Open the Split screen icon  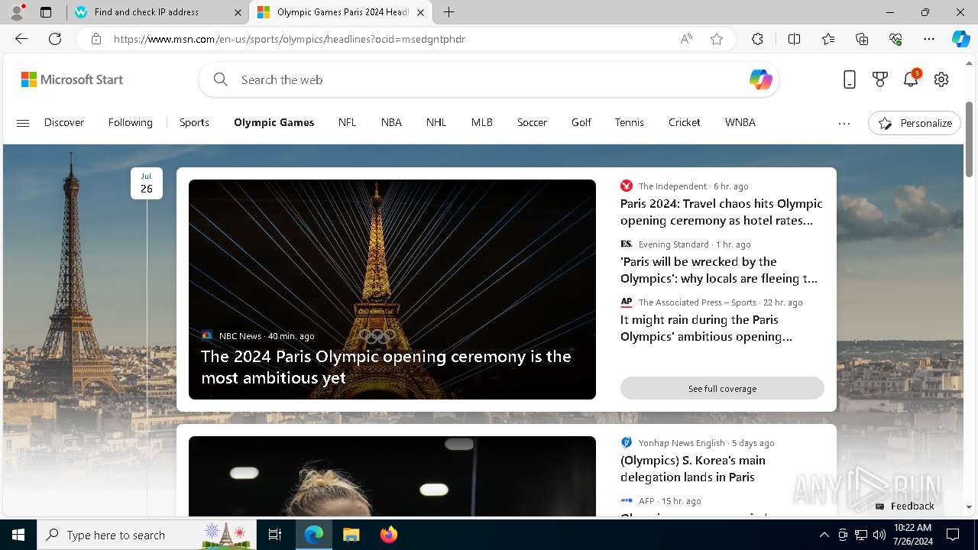pos(794,39)
